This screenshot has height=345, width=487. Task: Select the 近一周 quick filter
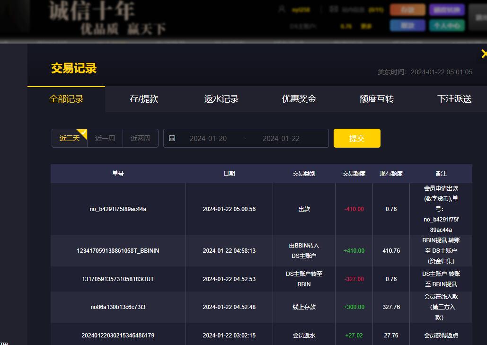pos(105,138)
